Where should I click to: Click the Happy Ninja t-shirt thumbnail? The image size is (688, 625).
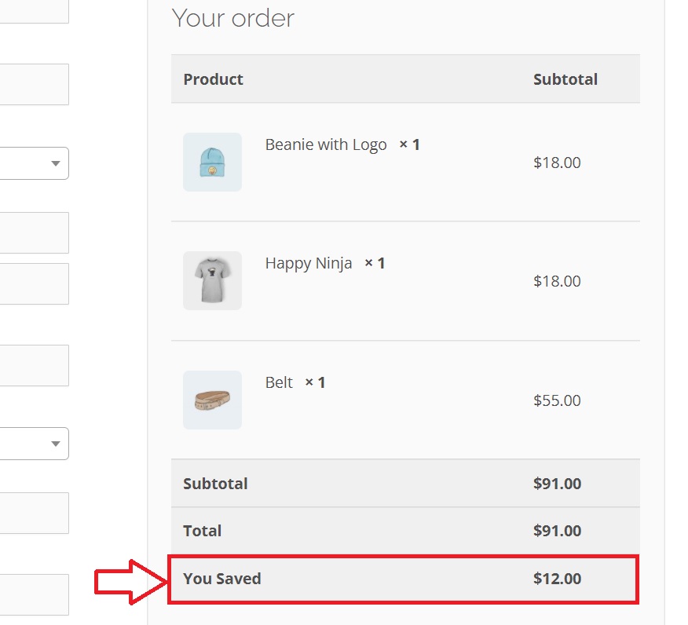pos(212,281)
